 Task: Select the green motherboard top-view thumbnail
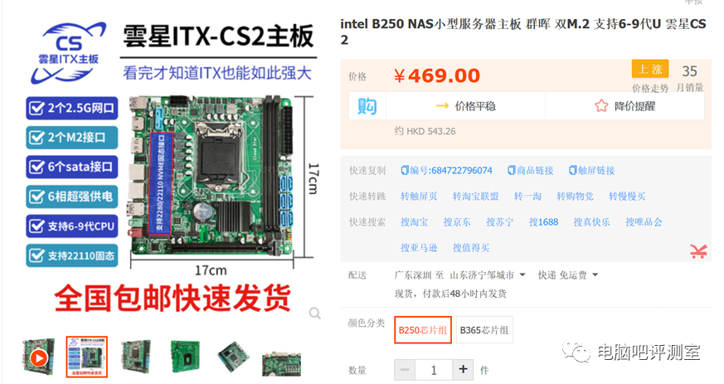185,357
